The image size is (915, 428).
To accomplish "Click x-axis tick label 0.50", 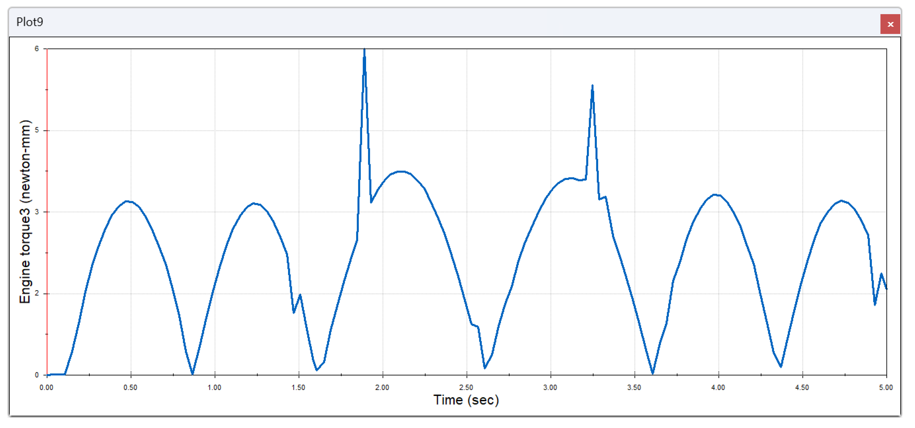I will pos(130,388).
